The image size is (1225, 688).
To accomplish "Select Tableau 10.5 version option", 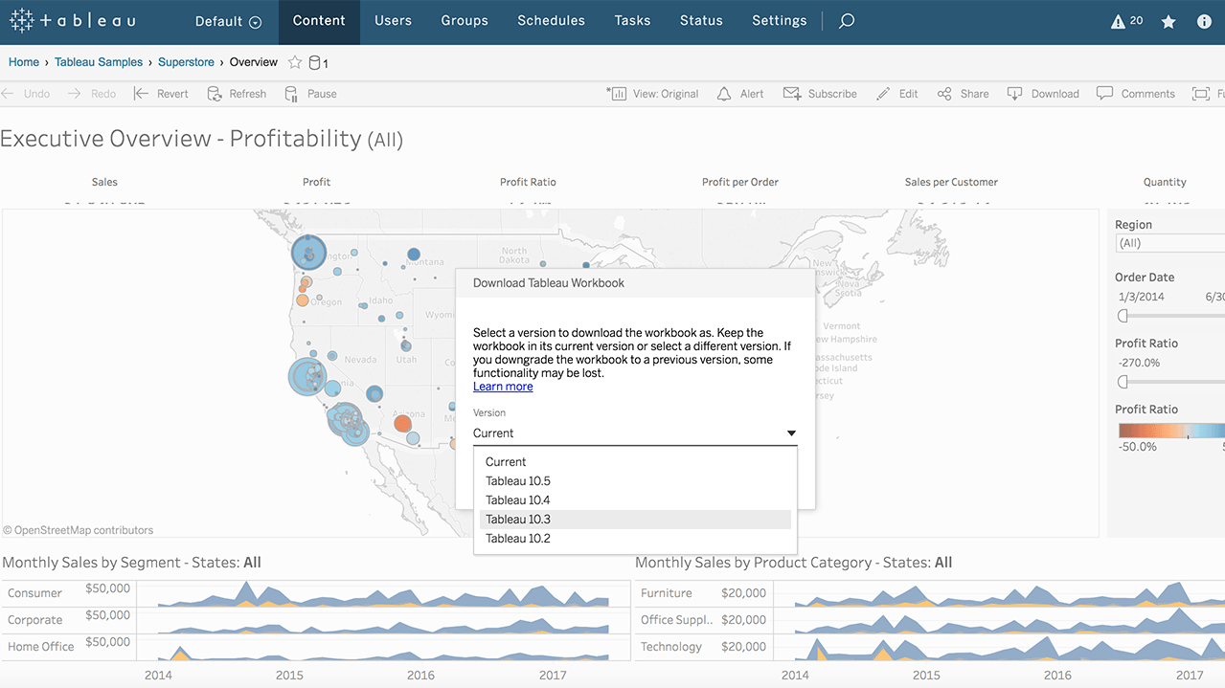I will click(635, 481).
